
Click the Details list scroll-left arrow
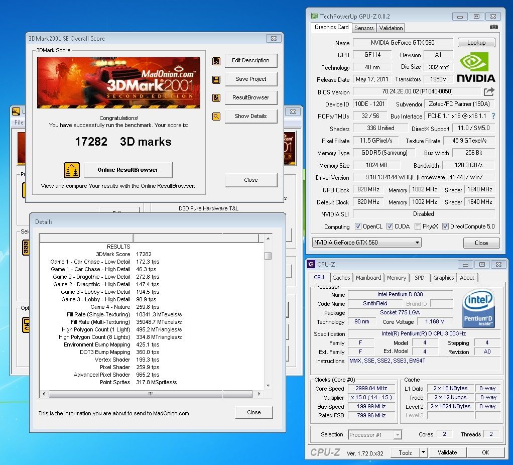[44, 394]
